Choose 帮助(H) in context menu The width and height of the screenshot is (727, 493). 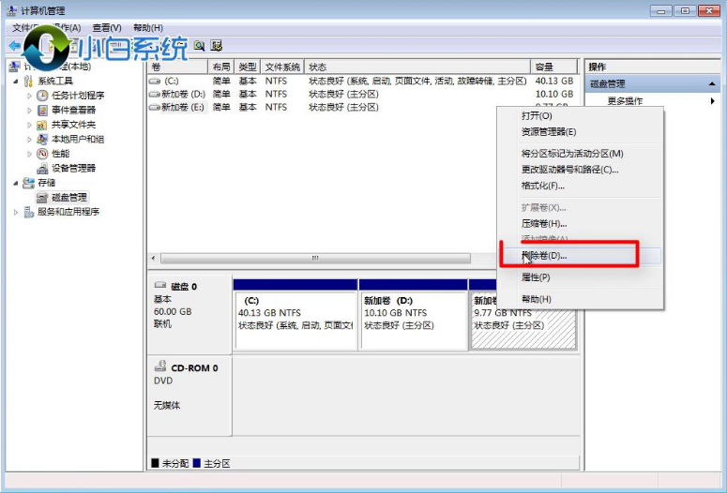(580, 299)
